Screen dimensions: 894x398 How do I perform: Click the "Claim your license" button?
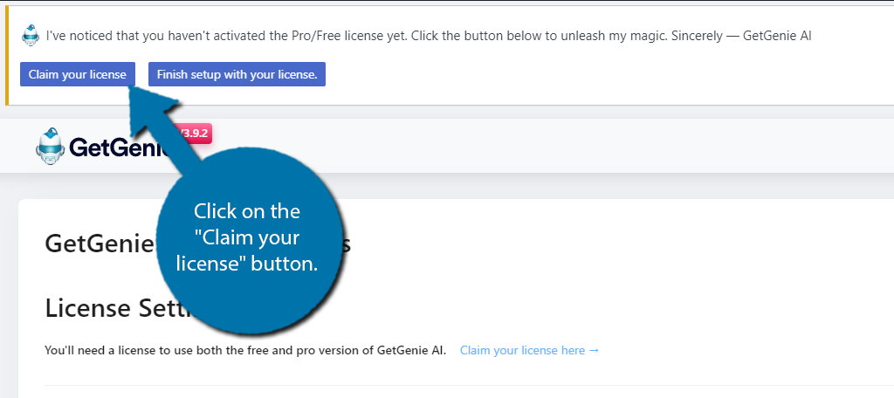click(x=78, y=74)
